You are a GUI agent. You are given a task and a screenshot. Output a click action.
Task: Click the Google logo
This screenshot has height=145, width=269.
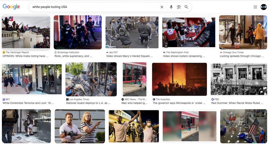coord(11,7)
